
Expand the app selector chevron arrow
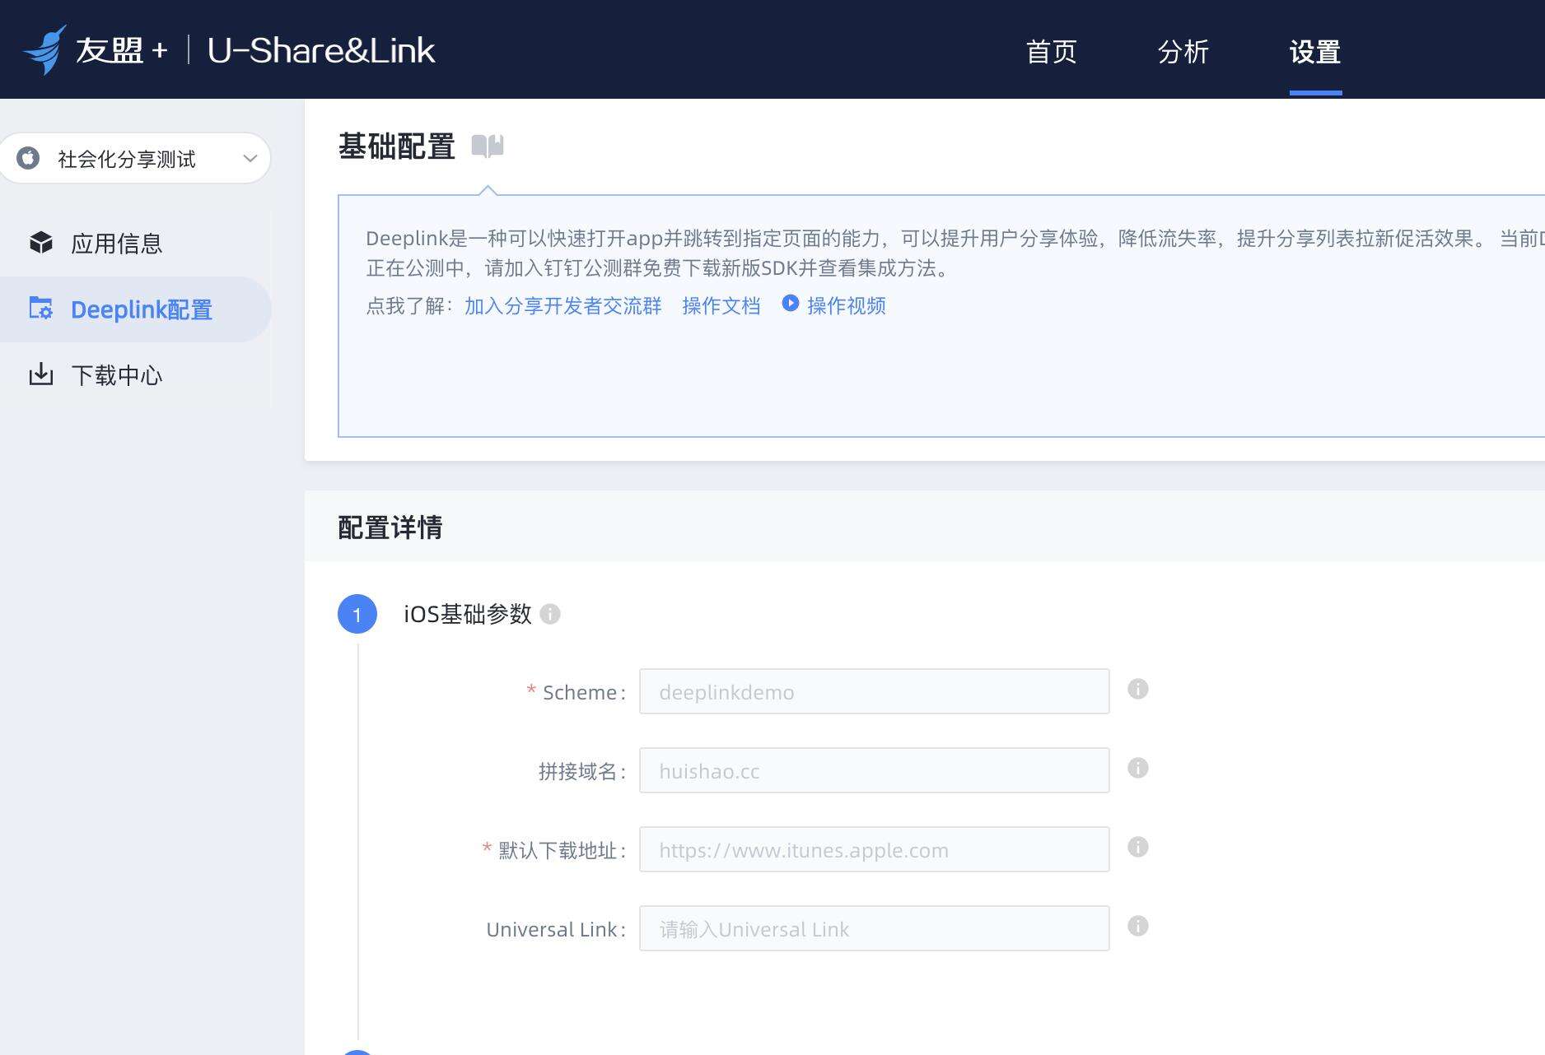250,158
